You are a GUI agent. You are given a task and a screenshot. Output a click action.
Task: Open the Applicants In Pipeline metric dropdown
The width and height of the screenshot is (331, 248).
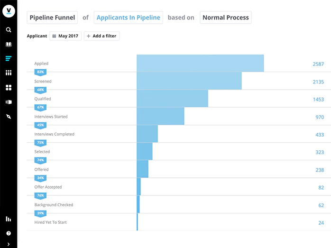(129, 18)
